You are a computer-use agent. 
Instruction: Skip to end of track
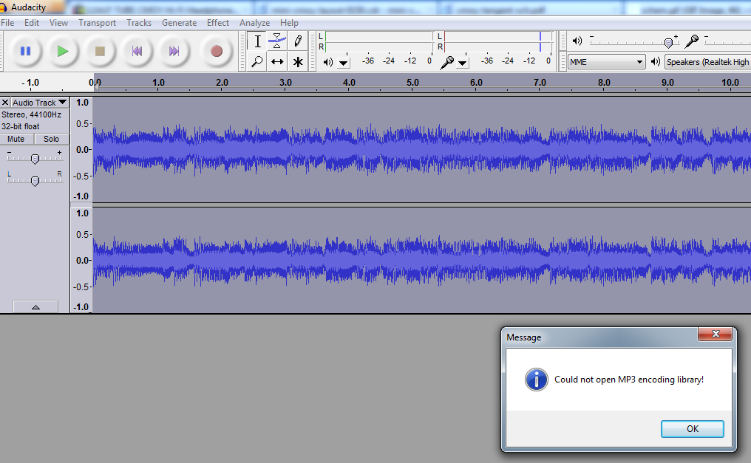click(174, 51)
